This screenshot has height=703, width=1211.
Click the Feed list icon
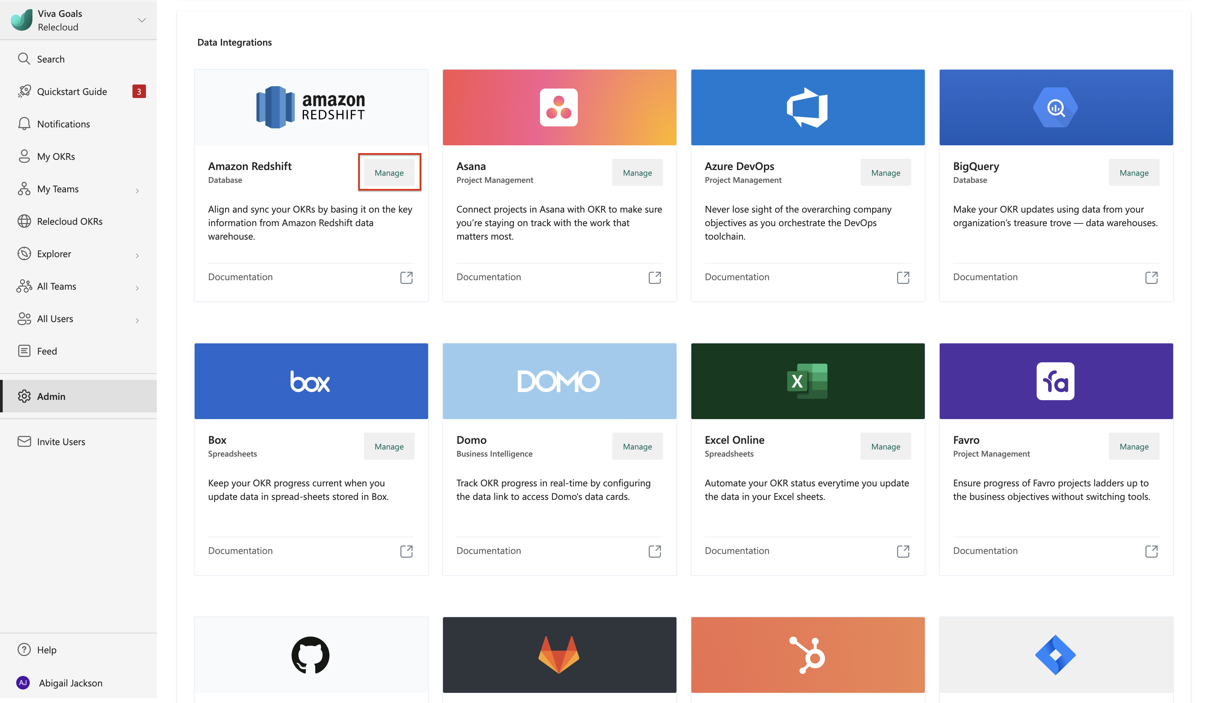click(24, 351)
